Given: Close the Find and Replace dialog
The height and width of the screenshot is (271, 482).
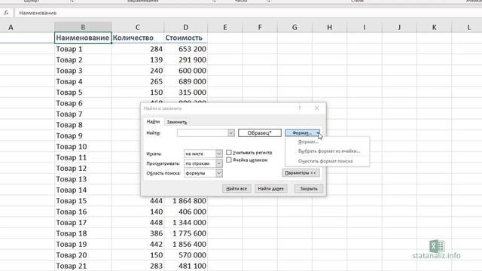Looking at the screenshot, I should pos(317,108).
